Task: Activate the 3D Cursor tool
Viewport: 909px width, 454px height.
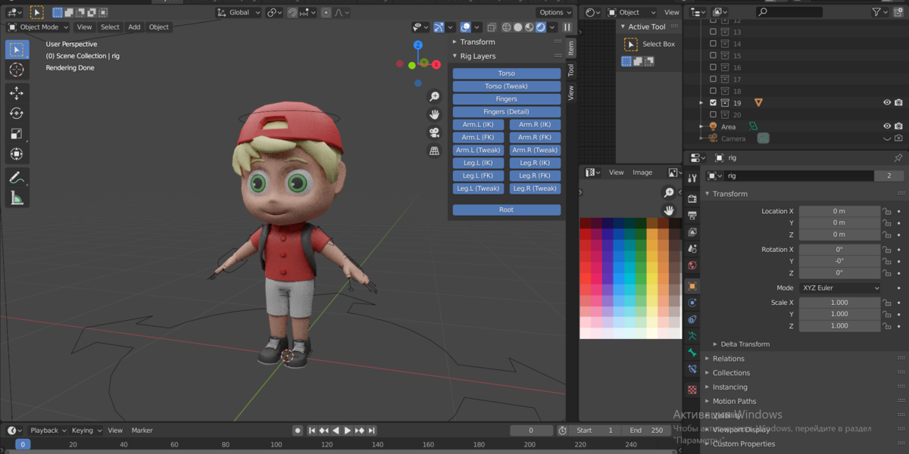Action: tap(17, 70)
